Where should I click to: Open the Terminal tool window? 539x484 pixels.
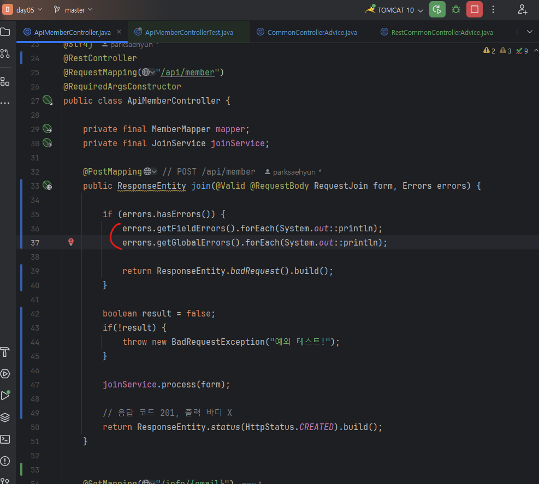click(x=5, y=439)
